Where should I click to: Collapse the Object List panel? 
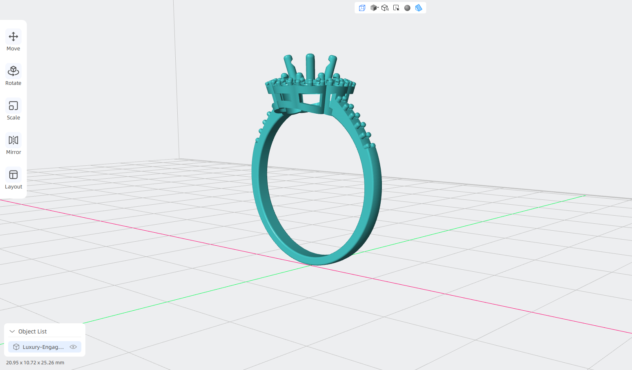coord(12,331)
